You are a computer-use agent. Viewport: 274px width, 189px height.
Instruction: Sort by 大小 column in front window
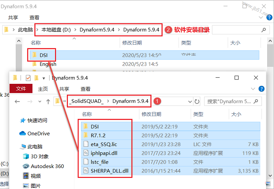point(236,114)
